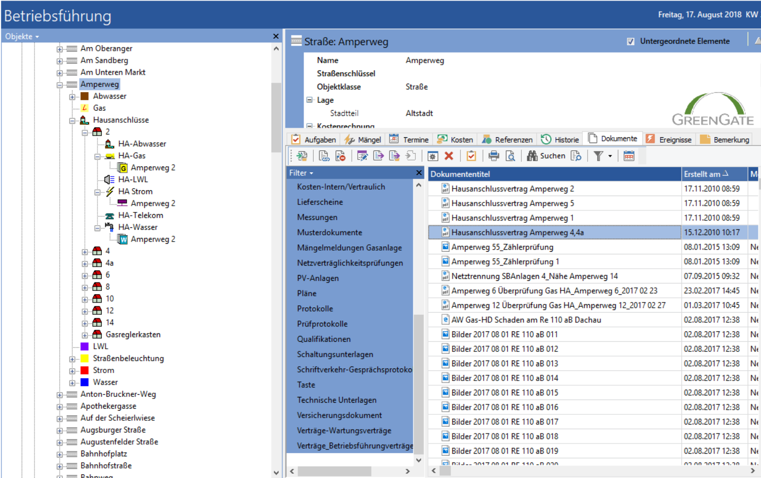Click the calendar icon in documents toolbar
The width and height of the screenshot is (761, 478).
pos(629,156)
